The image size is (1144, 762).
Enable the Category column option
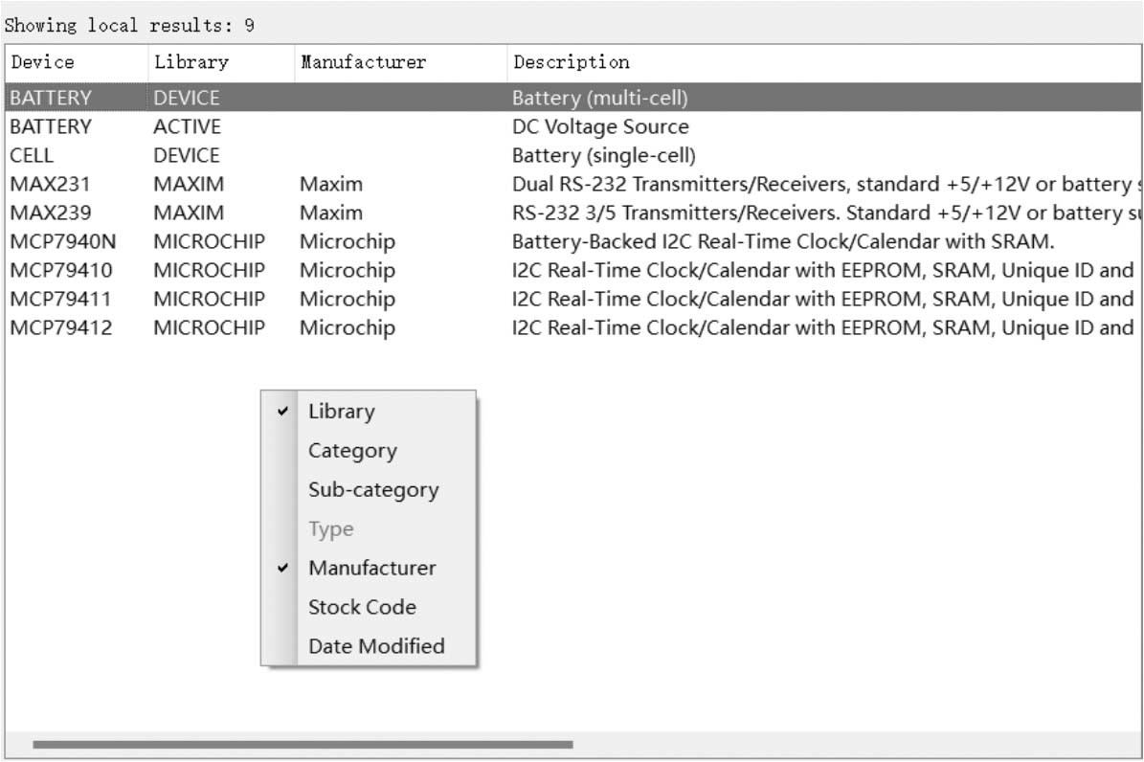pyautogui.click(x=351, y=451)
